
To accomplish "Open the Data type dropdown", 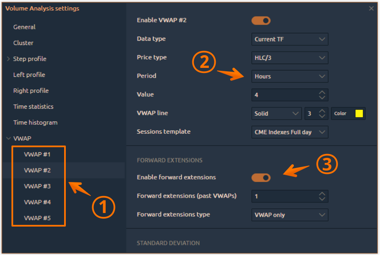I will click(x=290, y=39).
